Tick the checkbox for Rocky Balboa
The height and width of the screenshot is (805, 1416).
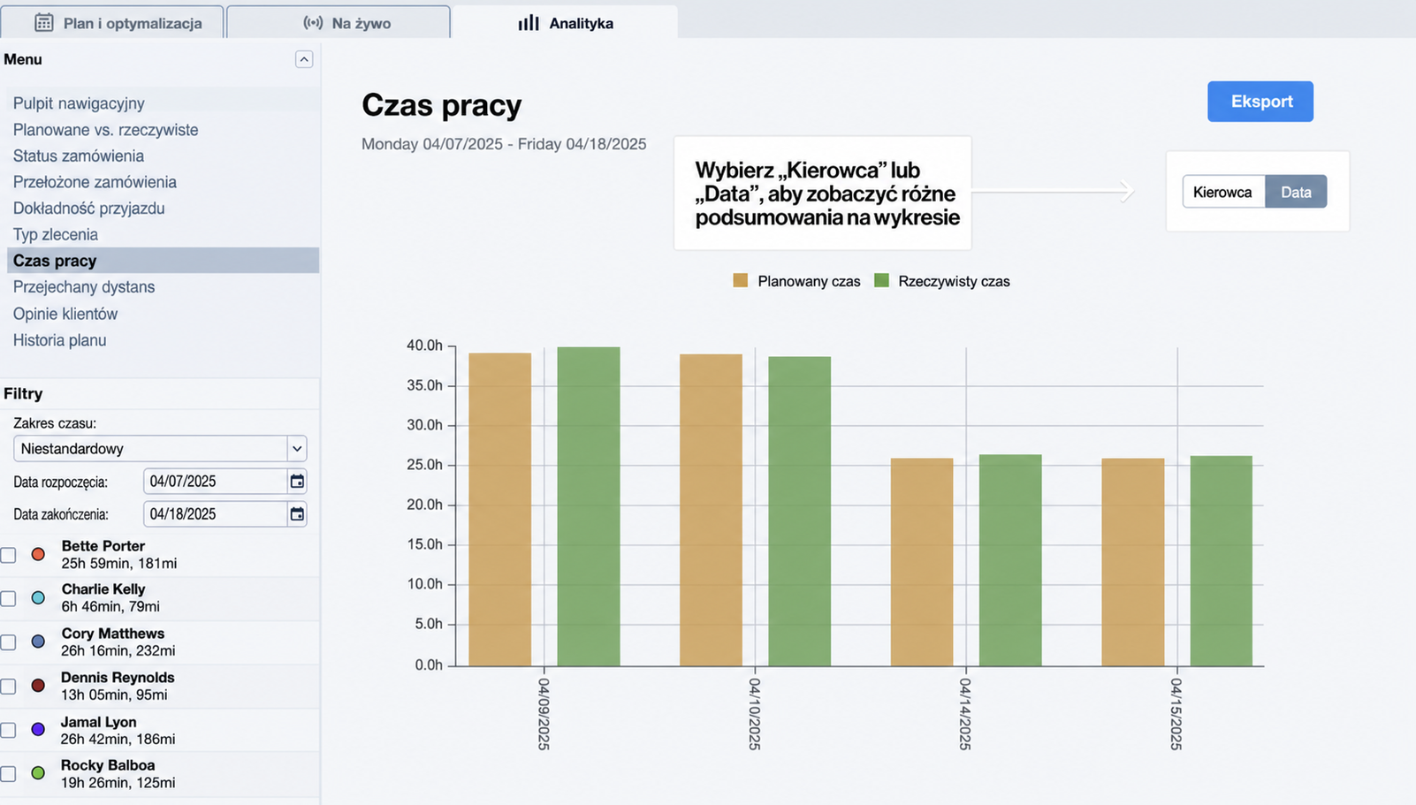[x=9, y=774]
